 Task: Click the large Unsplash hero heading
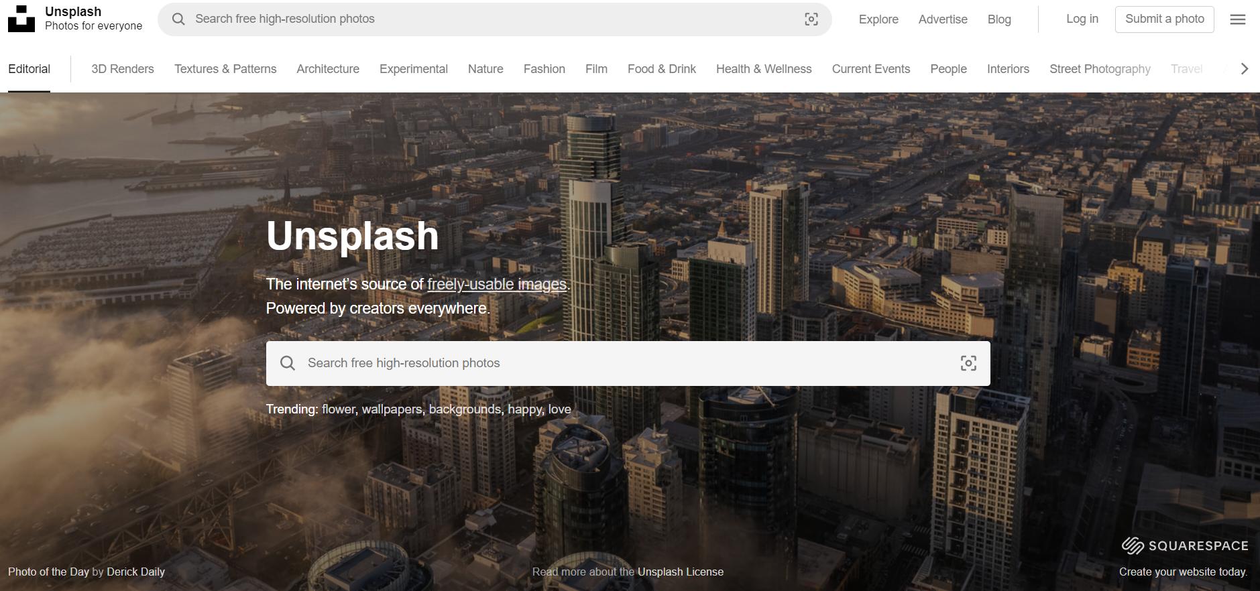[353, 236]
